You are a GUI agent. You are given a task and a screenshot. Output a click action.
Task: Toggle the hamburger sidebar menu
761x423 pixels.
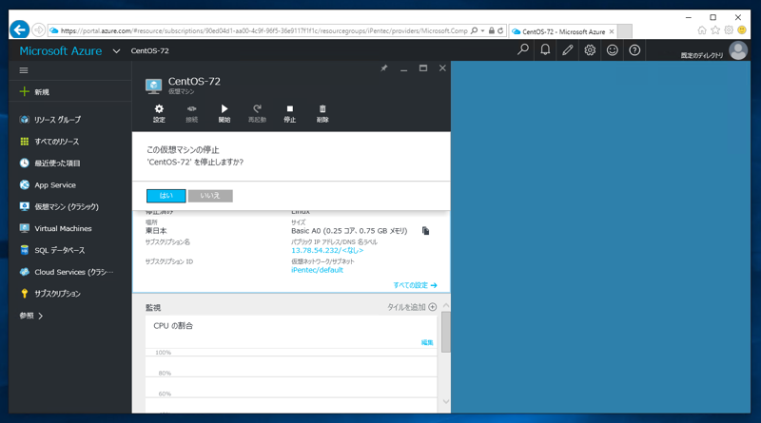[24, 70]
